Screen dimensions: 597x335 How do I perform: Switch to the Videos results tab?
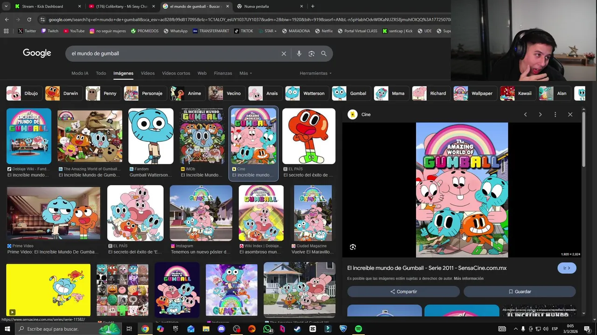pyautogui.click(x=148, y=73)
